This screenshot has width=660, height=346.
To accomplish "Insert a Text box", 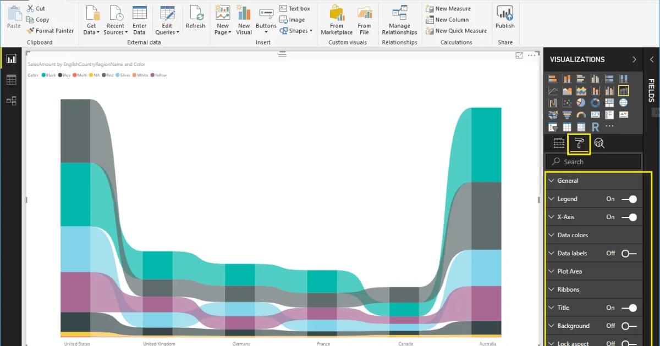I will tap(295, 8).
